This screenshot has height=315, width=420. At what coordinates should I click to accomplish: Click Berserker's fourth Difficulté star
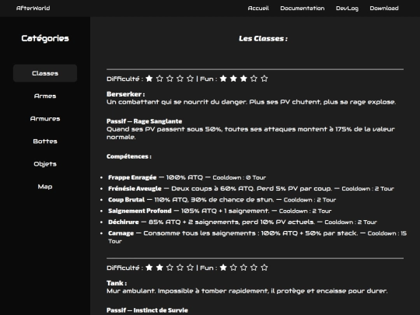pos(180,79)
